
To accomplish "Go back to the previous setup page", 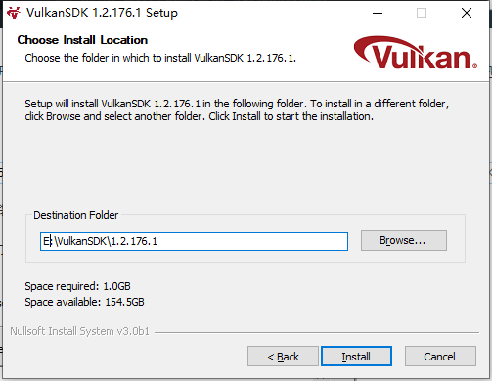I will point(283,357).
